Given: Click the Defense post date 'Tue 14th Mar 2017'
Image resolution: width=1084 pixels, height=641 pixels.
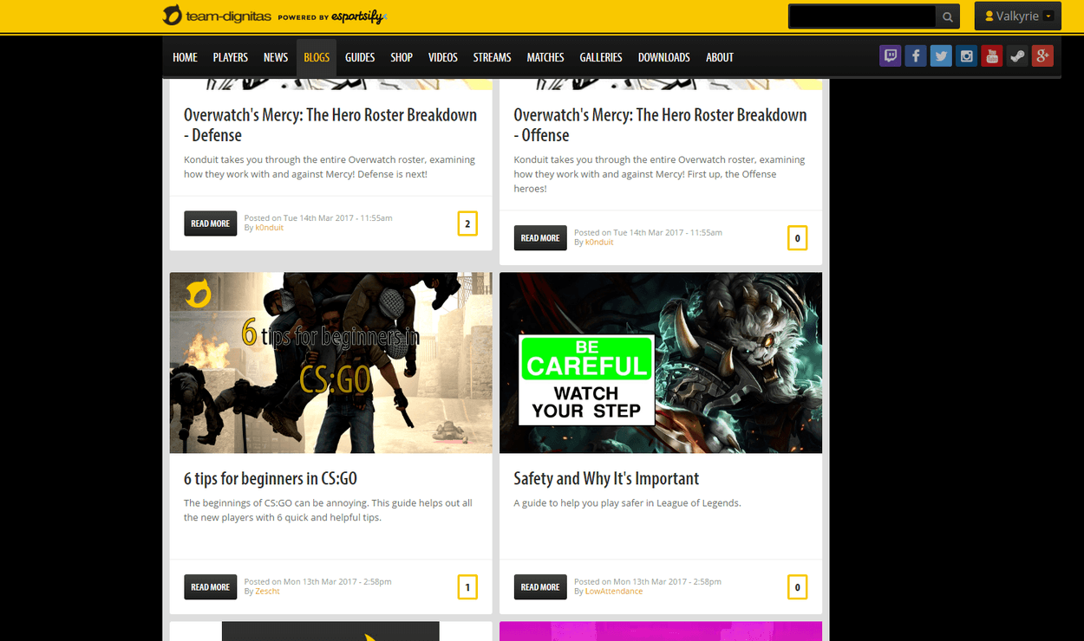Looking at the screenshot, I should pyautogui.click(x=320, y=218).
